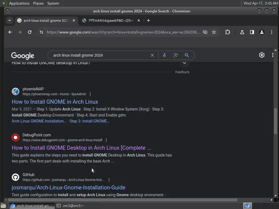Image resolution: width=279 pixels, height=209 pixels.
Task: Clear the search box with the X
Action: pos(152,55)
